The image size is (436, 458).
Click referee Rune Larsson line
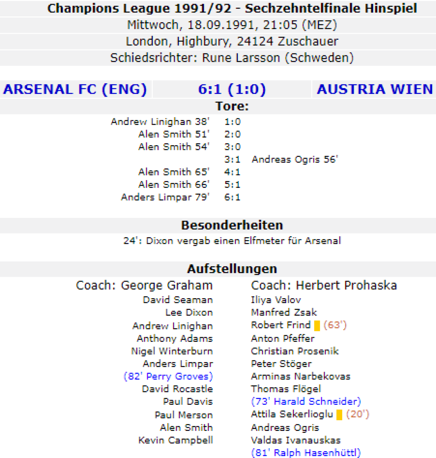(232, 58)
